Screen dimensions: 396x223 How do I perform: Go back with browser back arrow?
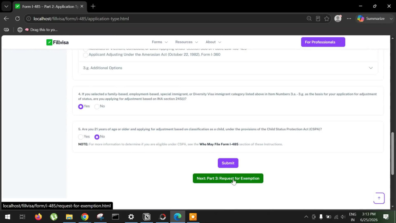click(x=6, y=19)
